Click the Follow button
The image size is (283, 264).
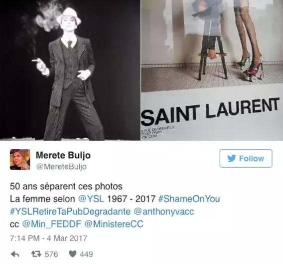(x=246, y=158)
